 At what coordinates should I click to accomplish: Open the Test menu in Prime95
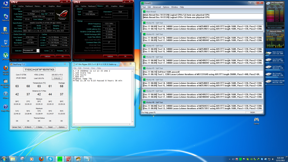tap(144, 7)
